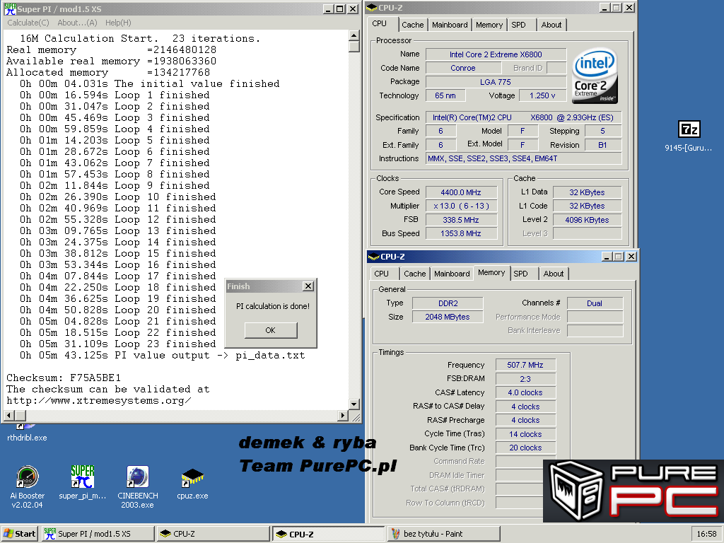Click the Bus Speed value 1353.8 MHz
Screen dimensions: 724x543
pyautogui.click(x=461, y=233)
